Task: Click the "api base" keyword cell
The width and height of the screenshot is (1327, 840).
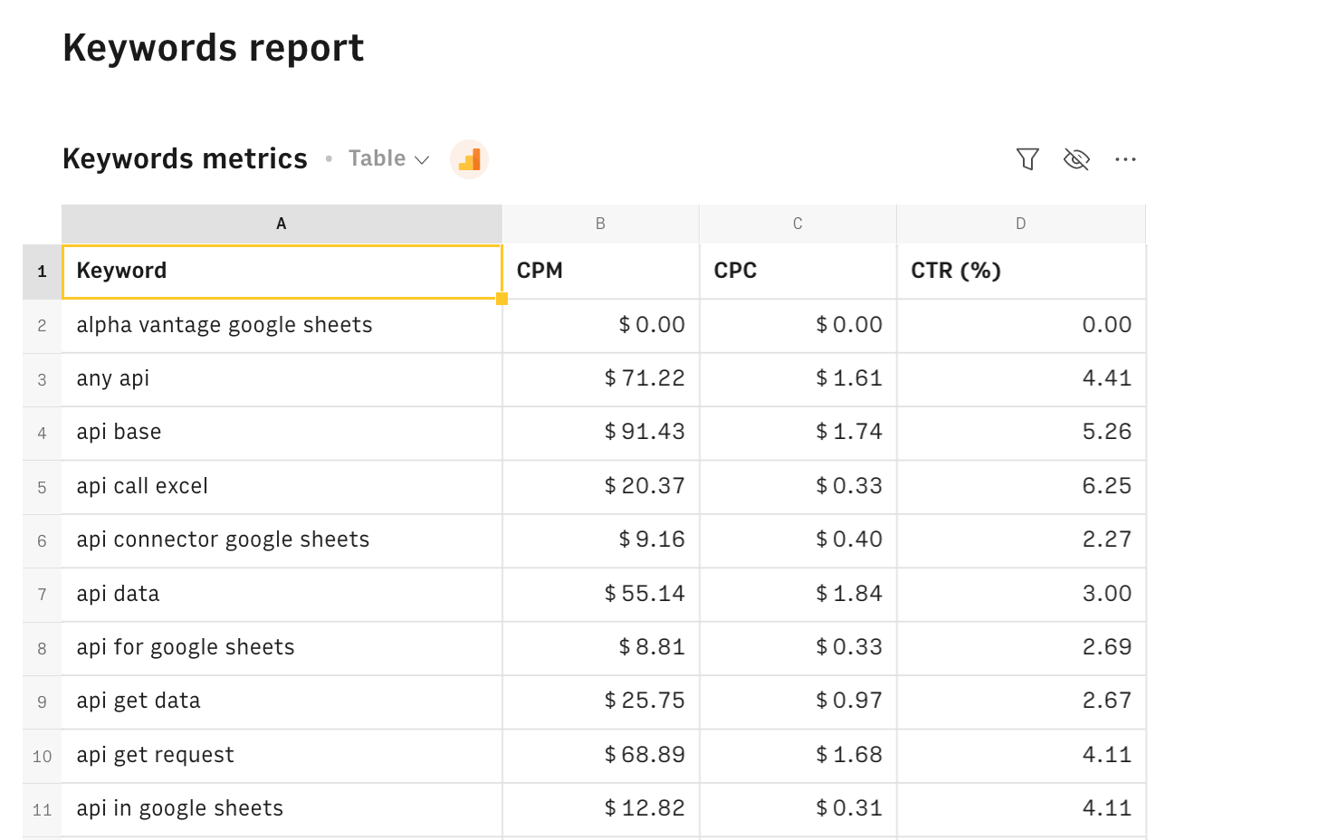Action: click(282, 432)
